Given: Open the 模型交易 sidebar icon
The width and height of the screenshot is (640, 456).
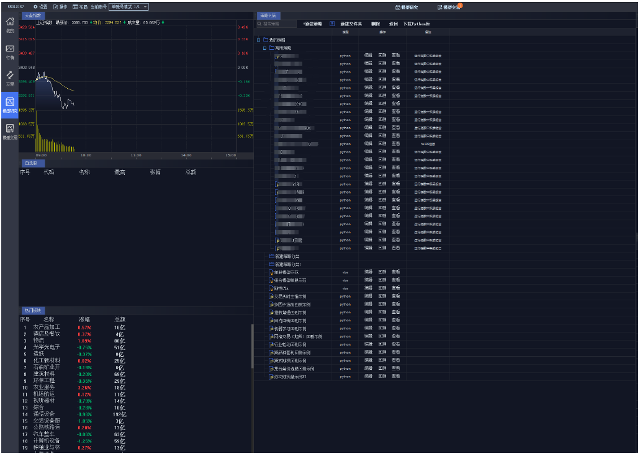Looking at the screenshot, I should (10, 132).
